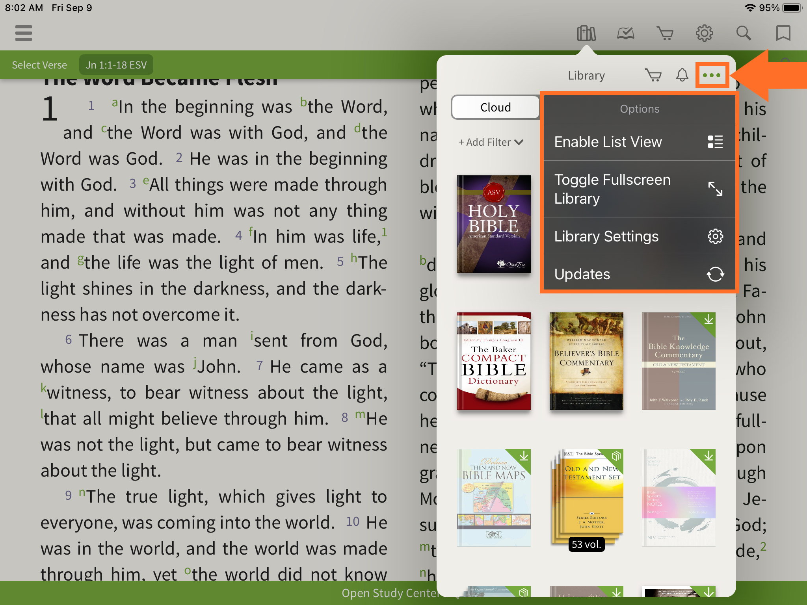This screenshot has width=807, height=605.
Task: Tap verse number 6 in text
Action: (69, 340)
